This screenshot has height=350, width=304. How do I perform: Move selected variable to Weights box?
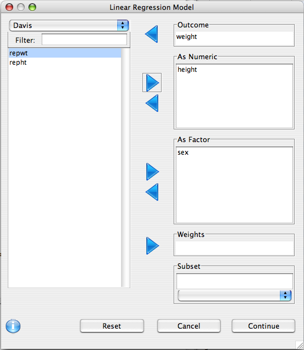[152, 246]
